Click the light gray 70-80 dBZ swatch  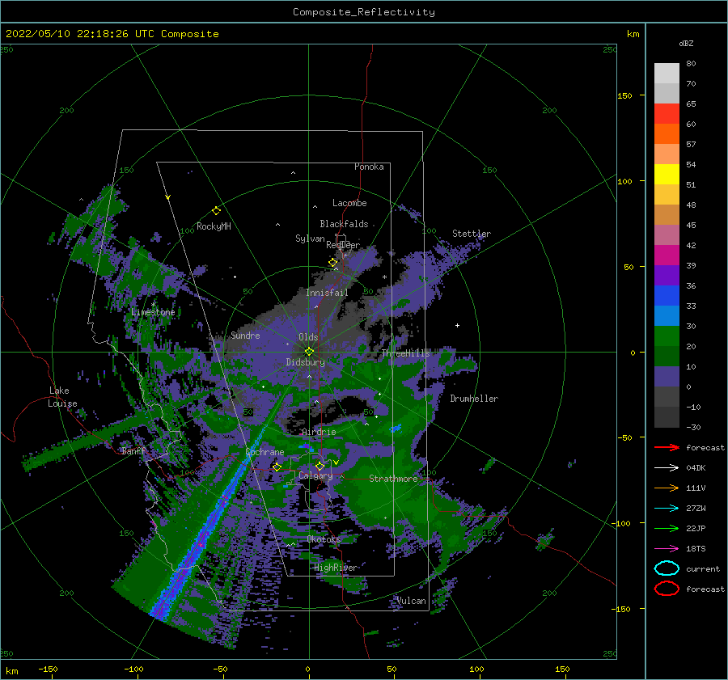[667, 74]
